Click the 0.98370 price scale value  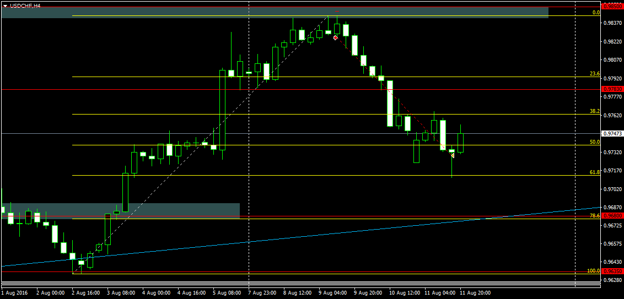(613, 24)
